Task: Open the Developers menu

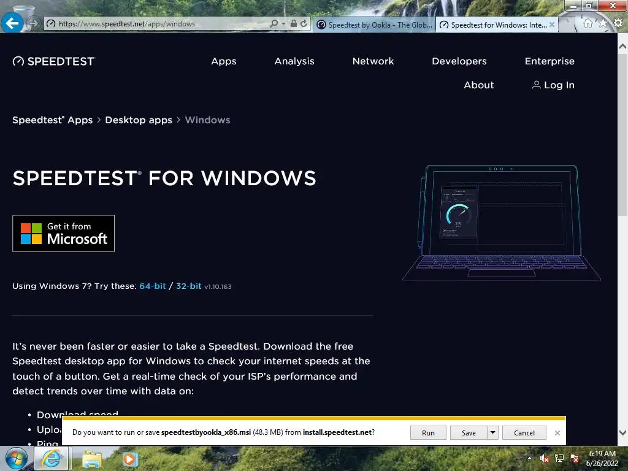Action: 459,61
